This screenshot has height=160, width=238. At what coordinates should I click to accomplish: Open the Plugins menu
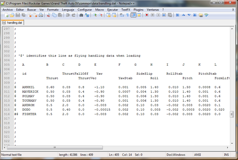point(138,10)
